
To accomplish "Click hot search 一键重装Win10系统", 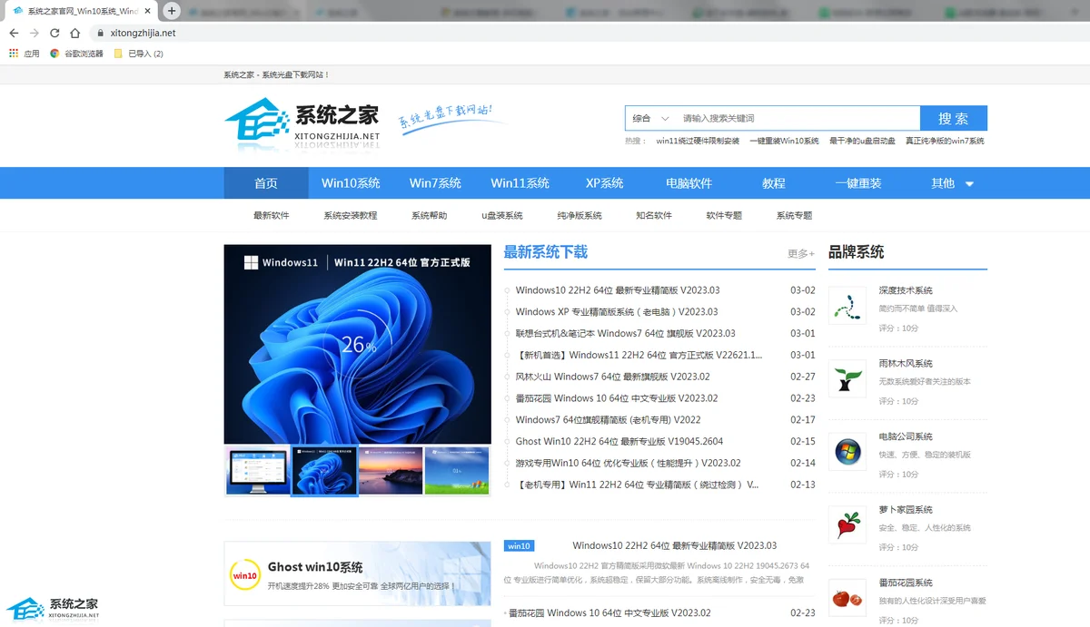I will pos(784,142).
